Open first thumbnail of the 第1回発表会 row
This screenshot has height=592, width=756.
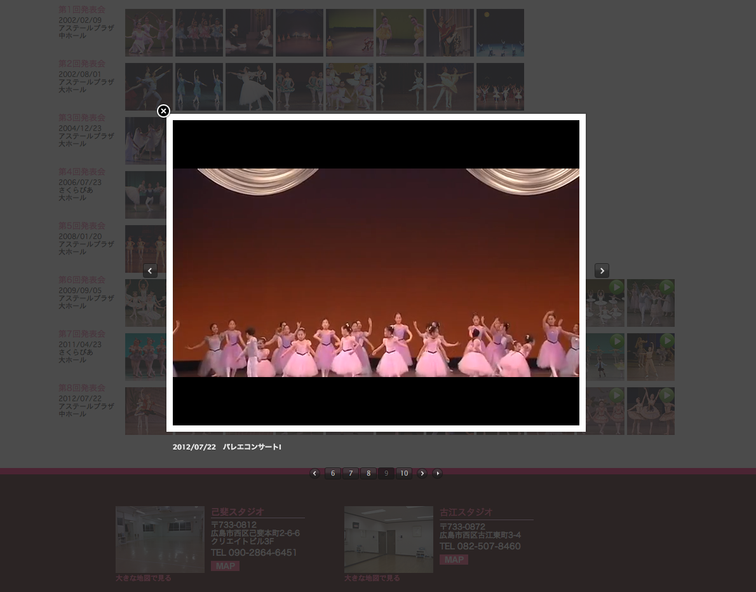[x=149, y=32]
